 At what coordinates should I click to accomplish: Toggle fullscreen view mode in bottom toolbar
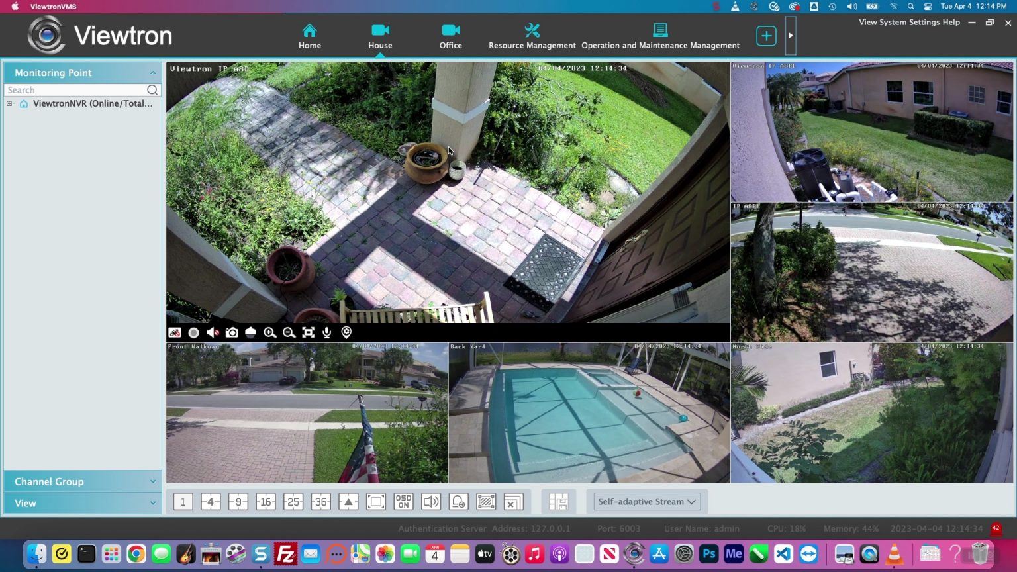(x=376, y=501)
